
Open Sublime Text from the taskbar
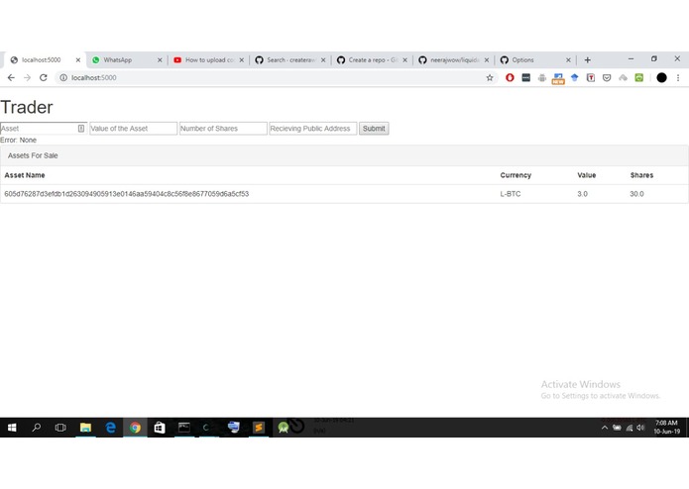(259, 428)
